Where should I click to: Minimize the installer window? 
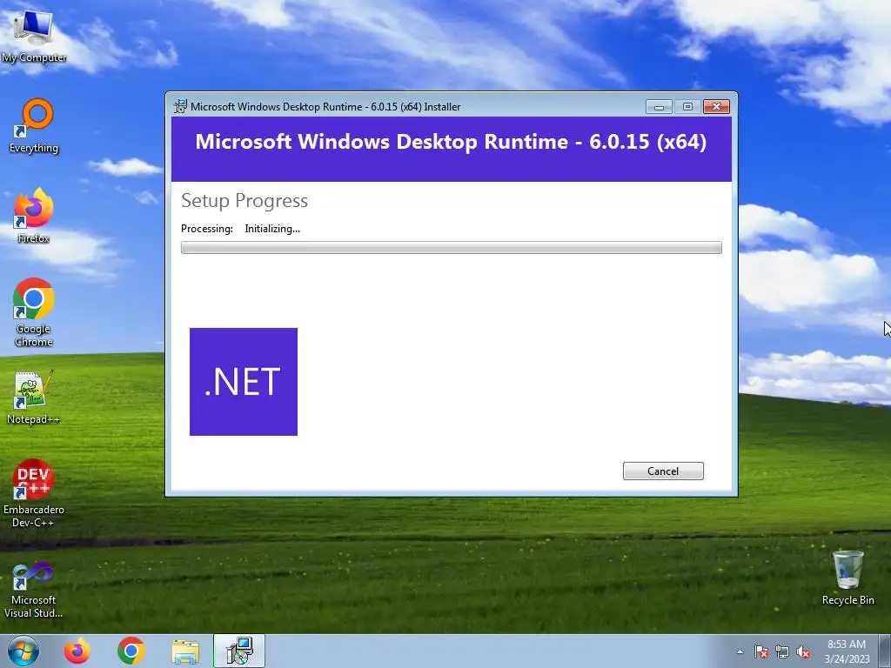pyautogui.click(x=660, y=106)
